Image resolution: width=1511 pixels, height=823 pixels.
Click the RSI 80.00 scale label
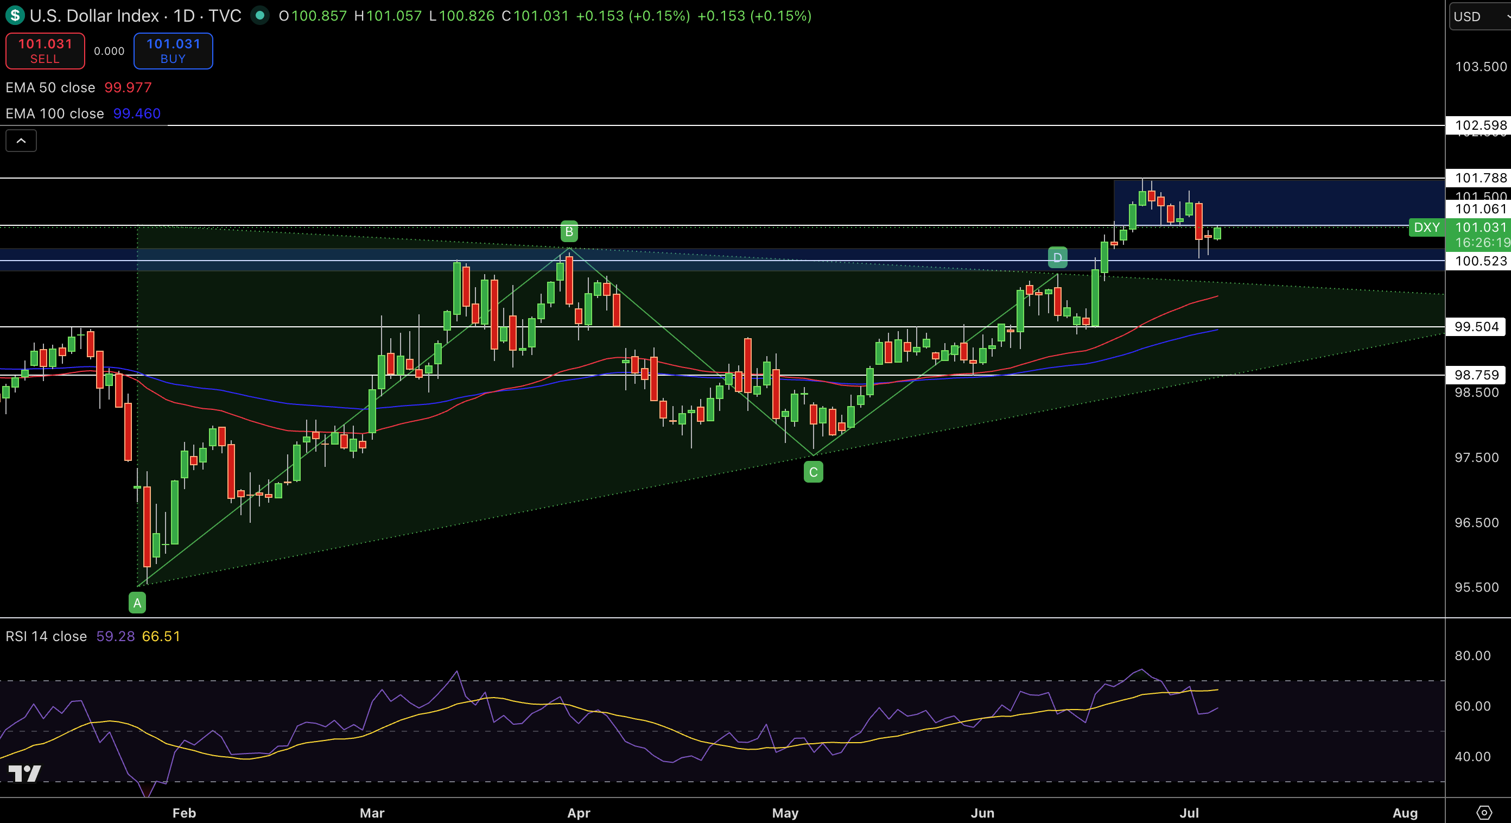click(x=1472, y=655)
